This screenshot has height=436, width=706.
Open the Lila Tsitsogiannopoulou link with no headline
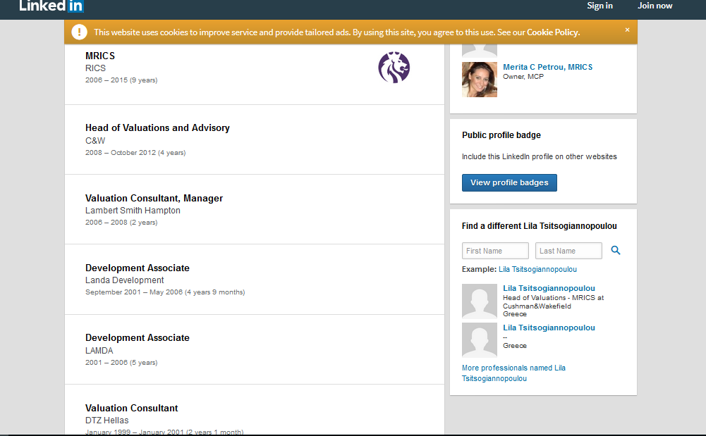tap(549, 328)
